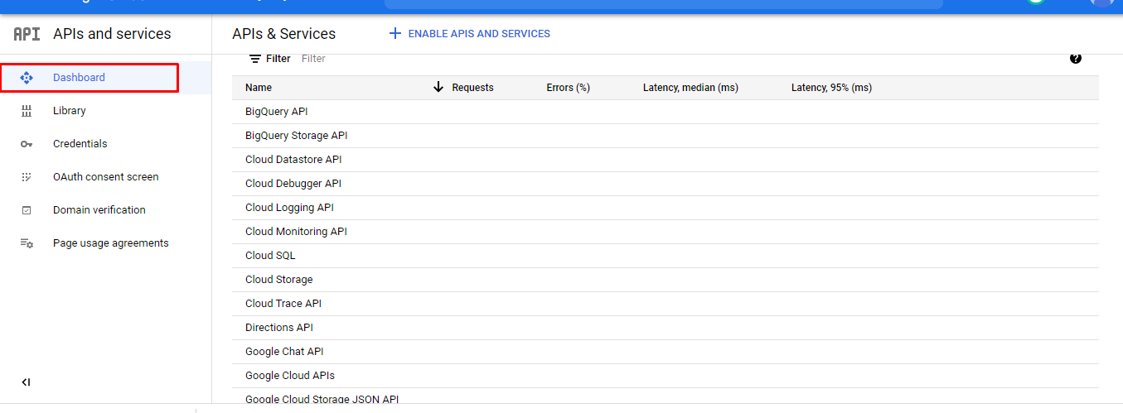The height and width of the screenshot is (413, 1123).
Task: Open Cloud Debugger API entry
Action: pos(293,184)
